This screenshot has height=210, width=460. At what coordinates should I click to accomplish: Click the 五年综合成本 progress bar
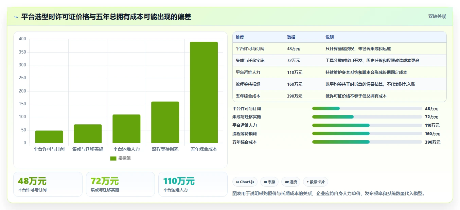[x=367, y=142]
